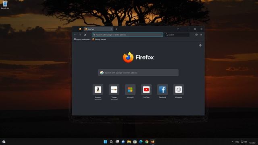Open the Chat app on taskbar
The width and height of the screenshot is (258, 145).
[123, 142]
